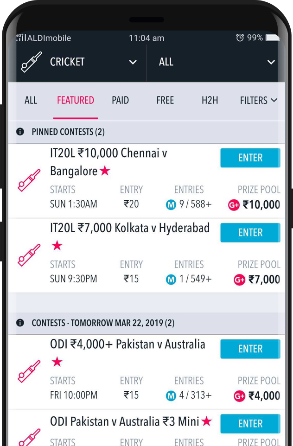293x446 pixels.
Task: Tap the cricket bat icon in the header
Action: point(31,62)
